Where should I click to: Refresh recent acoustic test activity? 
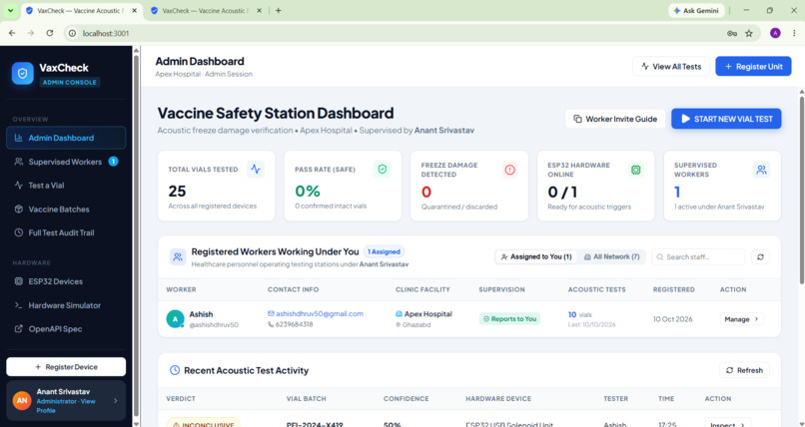(x=744, y=370)
